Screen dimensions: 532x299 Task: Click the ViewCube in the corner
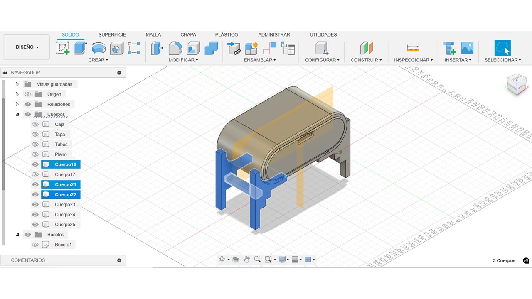(517, 84)
